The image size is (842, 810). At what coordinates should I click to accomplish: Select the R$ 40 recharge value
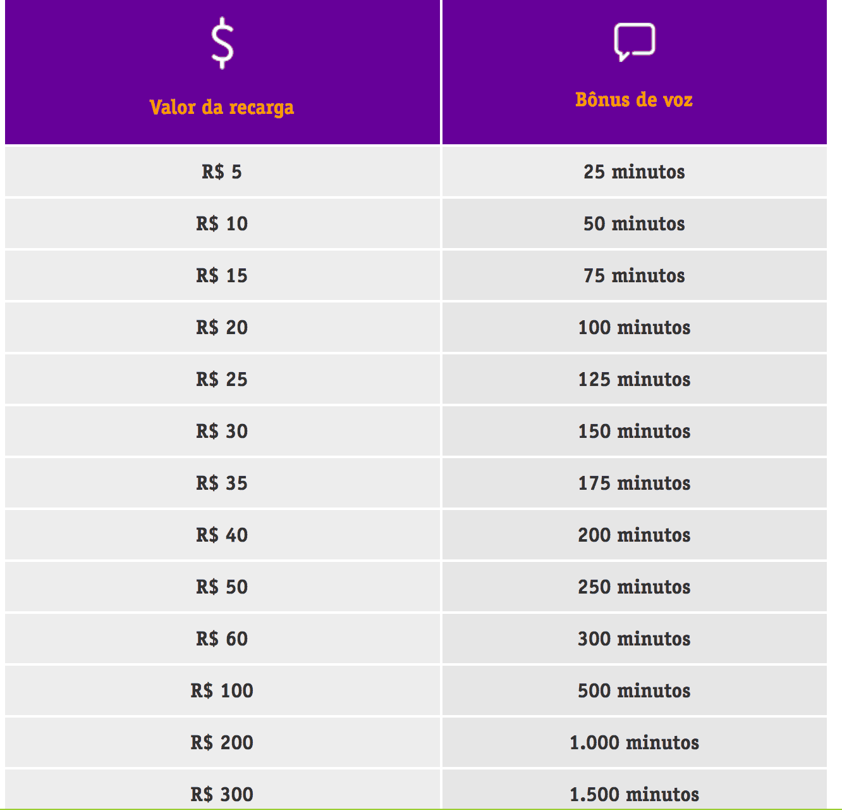222,535
